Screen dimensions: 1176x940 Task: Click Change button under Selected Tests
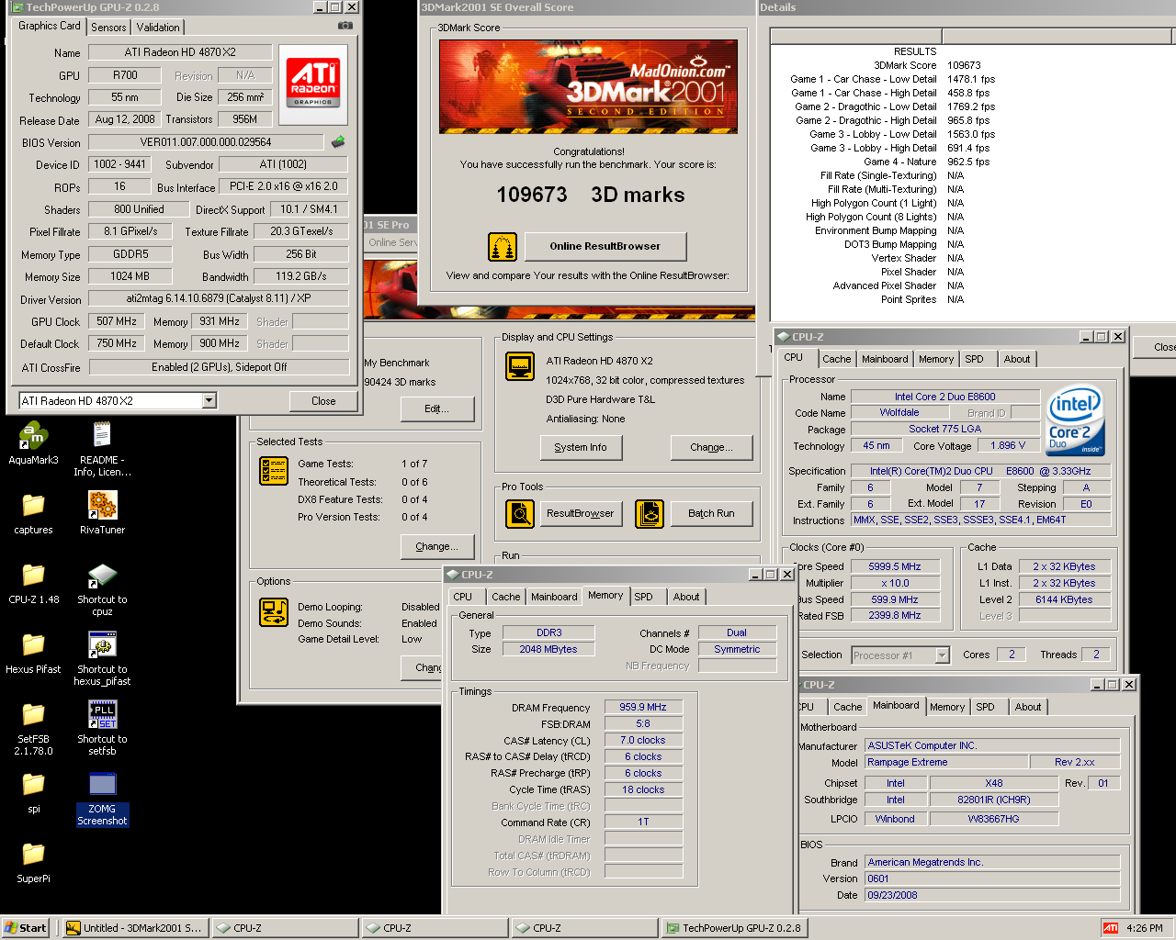[436, 546]
